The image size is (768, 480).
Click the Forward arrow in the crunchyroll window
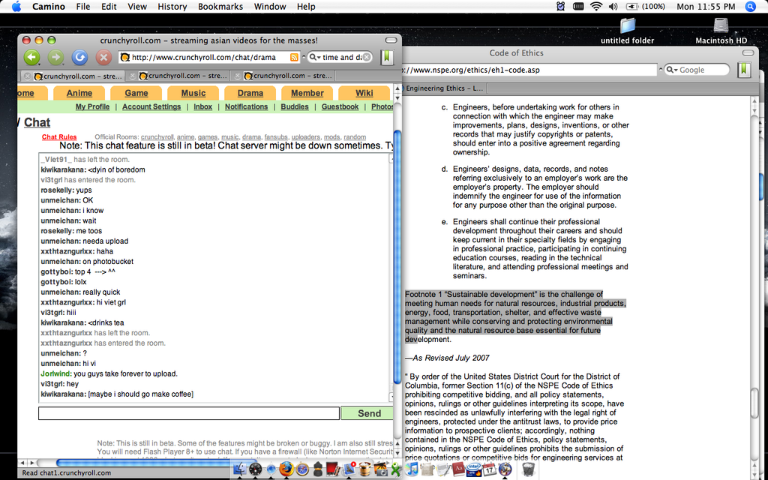[55, 57]
